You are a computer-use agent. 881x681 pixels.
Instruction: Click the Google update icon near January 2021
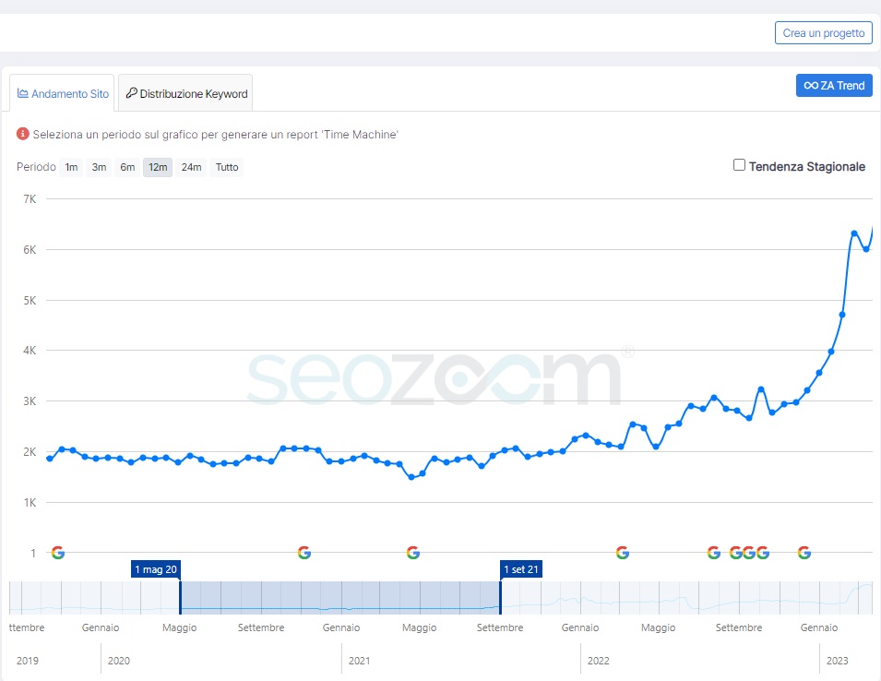[304, 553]
